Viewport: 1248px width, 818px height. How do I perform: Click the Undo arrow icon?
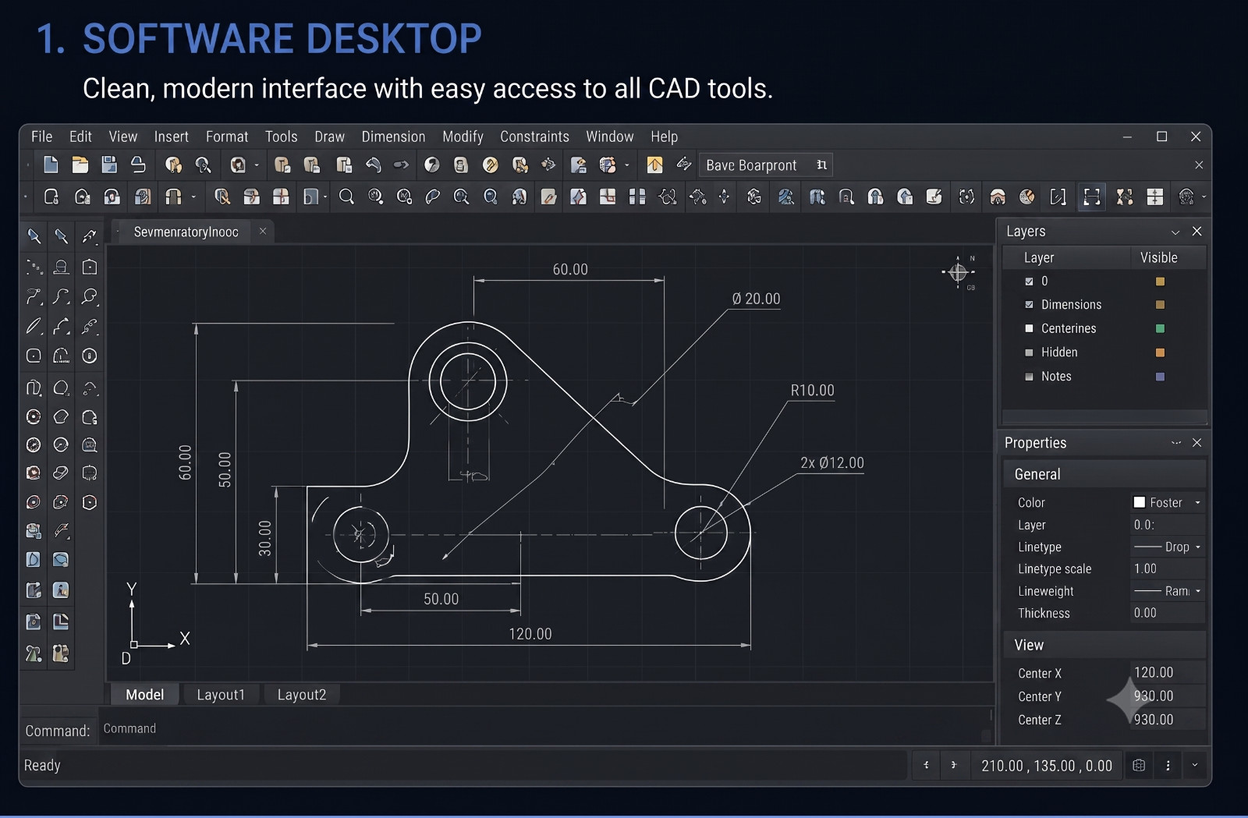(x=373, y=165)
